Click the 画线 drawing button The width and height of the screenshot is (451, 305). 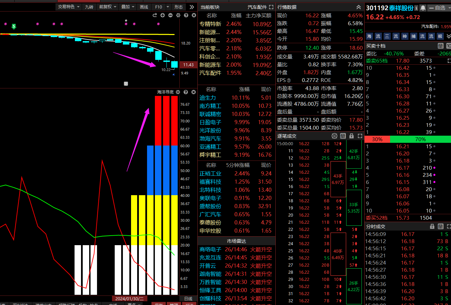144,7
